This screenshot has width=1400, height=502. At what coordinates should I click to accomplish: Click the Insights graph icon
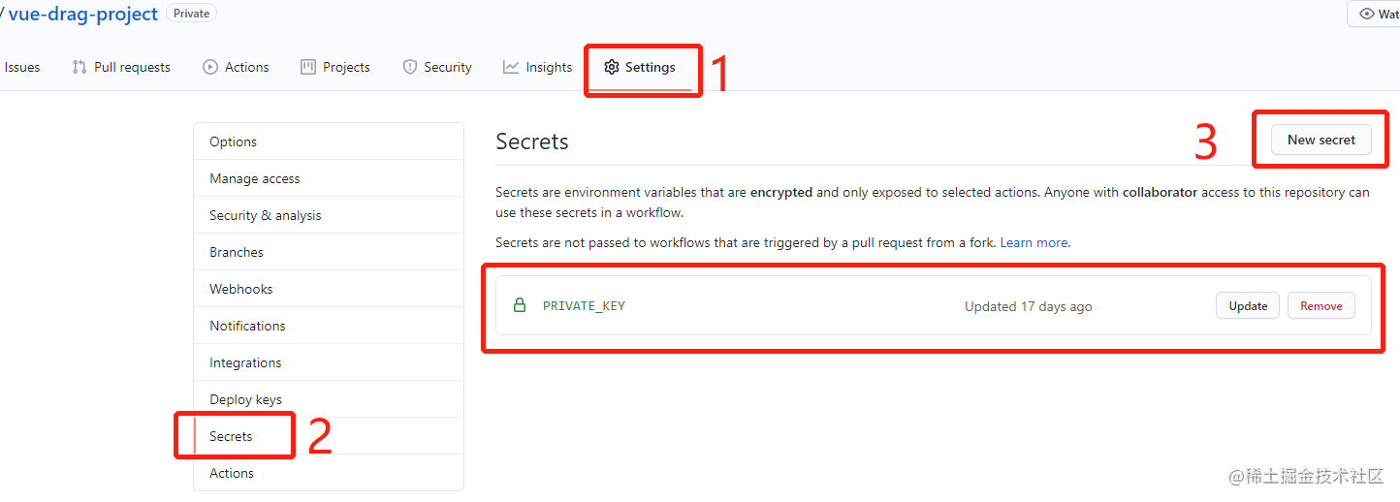[511, 67]
